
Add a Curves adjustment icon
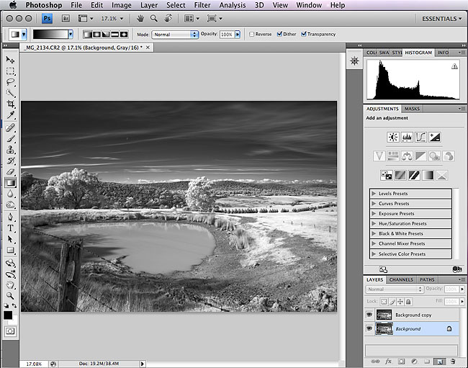click(x=421, y=137)
